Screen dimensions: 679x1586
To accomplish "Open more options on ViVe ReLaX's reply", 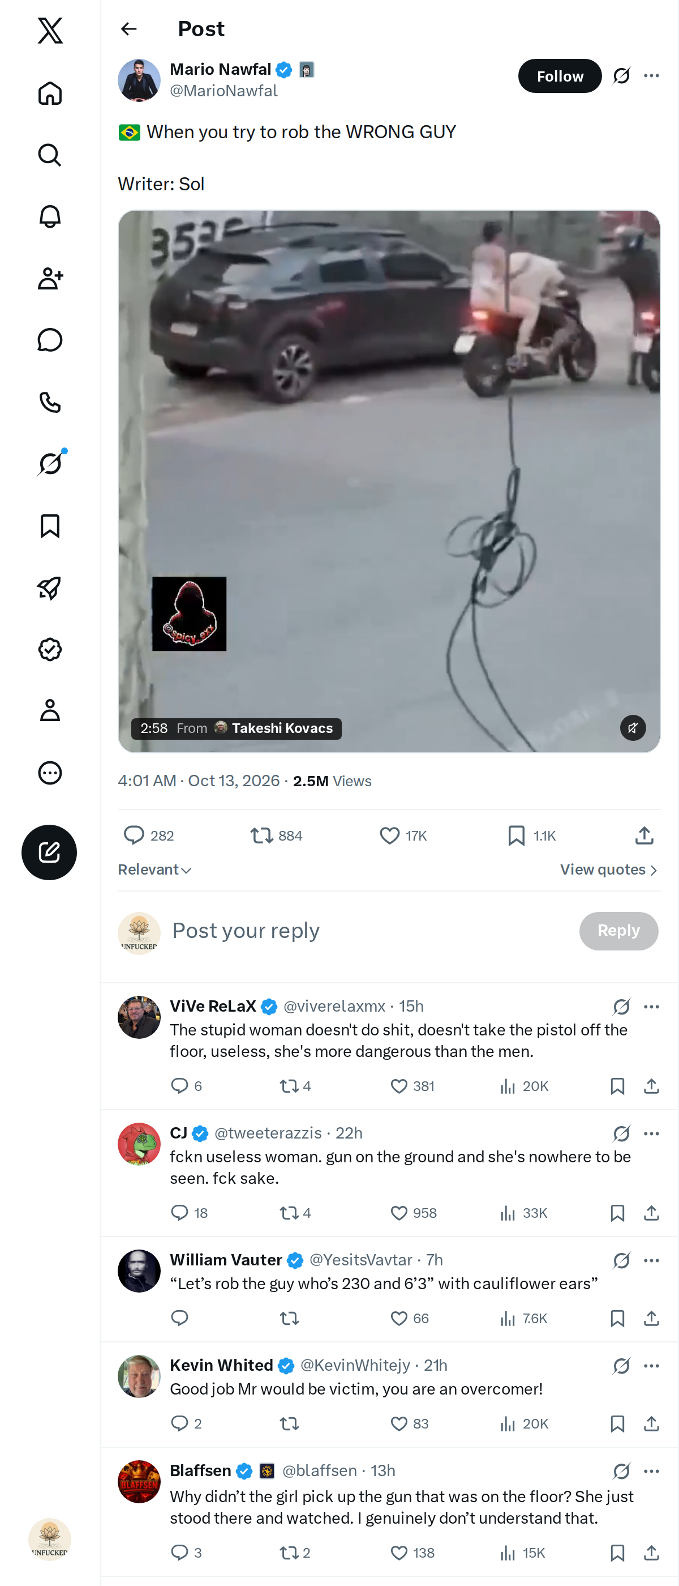I will pyautogui.click(x=651, y=1007).
